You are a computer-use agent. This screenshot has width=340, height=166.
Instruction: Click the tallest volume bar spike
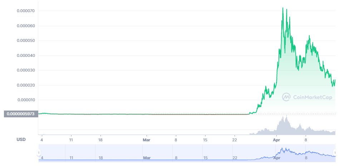click(286, 125)
